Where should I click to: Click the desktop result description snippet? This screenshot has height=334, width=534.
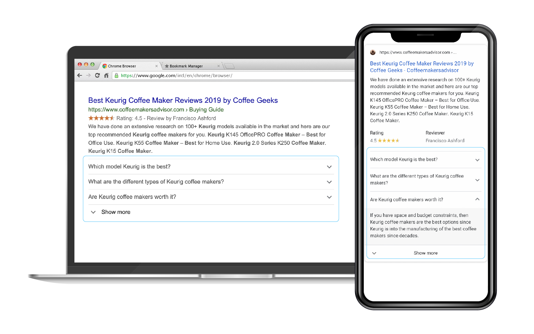209,139
